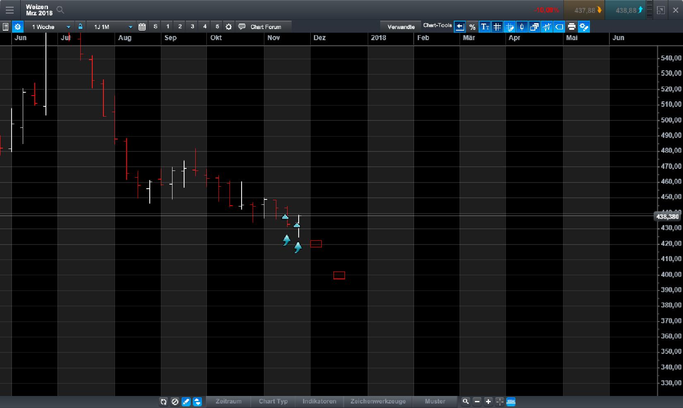Click the crosshair cursor icon
This screenshot has width=683, height=408.
pos(499,401)
